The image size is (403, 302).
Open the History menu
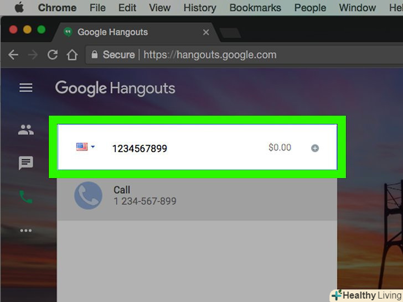200,8
